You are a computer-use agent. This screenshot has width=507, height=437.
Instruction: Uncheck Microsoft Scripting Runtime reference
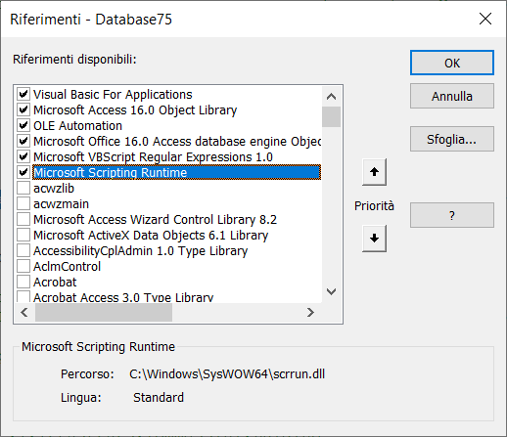23,172
